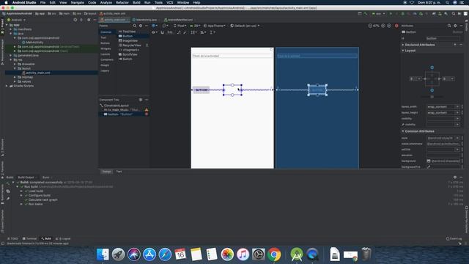Select TextView in the Palette list
Image resolution: width=469 pixels, height=264 pixels.
pyautogui.click(x=129, y=32)
